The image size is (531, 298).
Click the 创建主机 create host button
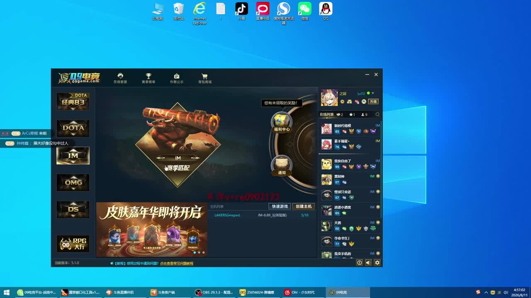(303, 207)
